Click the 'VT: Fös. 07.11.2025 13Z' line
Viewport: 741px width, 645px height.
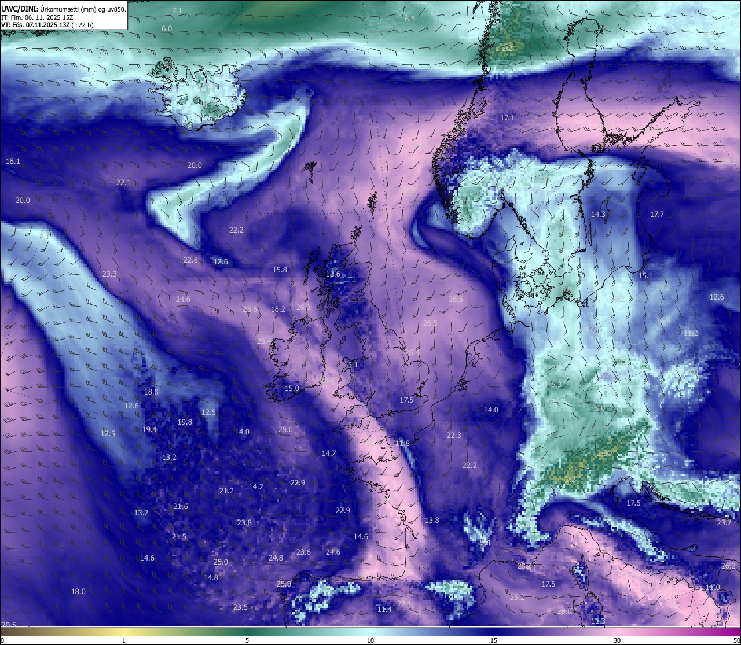point(36,25)
